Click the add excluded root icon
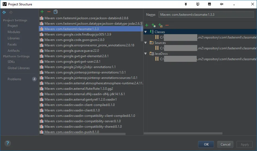The height and width of the screenshot is (151, 257). (161, 25)
